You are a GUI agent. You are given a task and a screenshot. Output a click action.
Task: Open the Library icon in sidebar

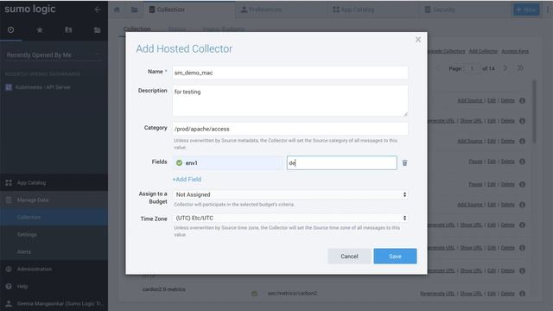(x=68, y=30)
